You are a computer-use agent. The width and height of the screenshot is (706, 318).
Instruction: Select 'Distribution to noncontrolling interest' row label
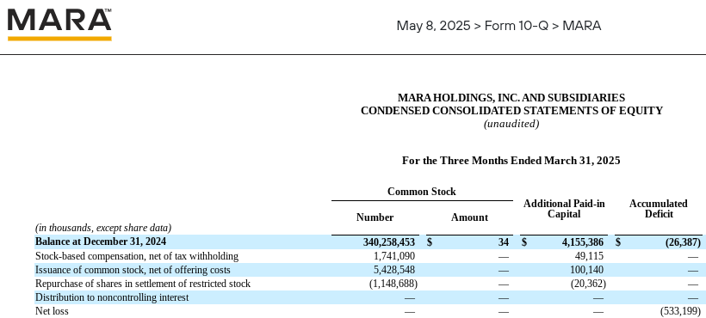tap(112, 297)
